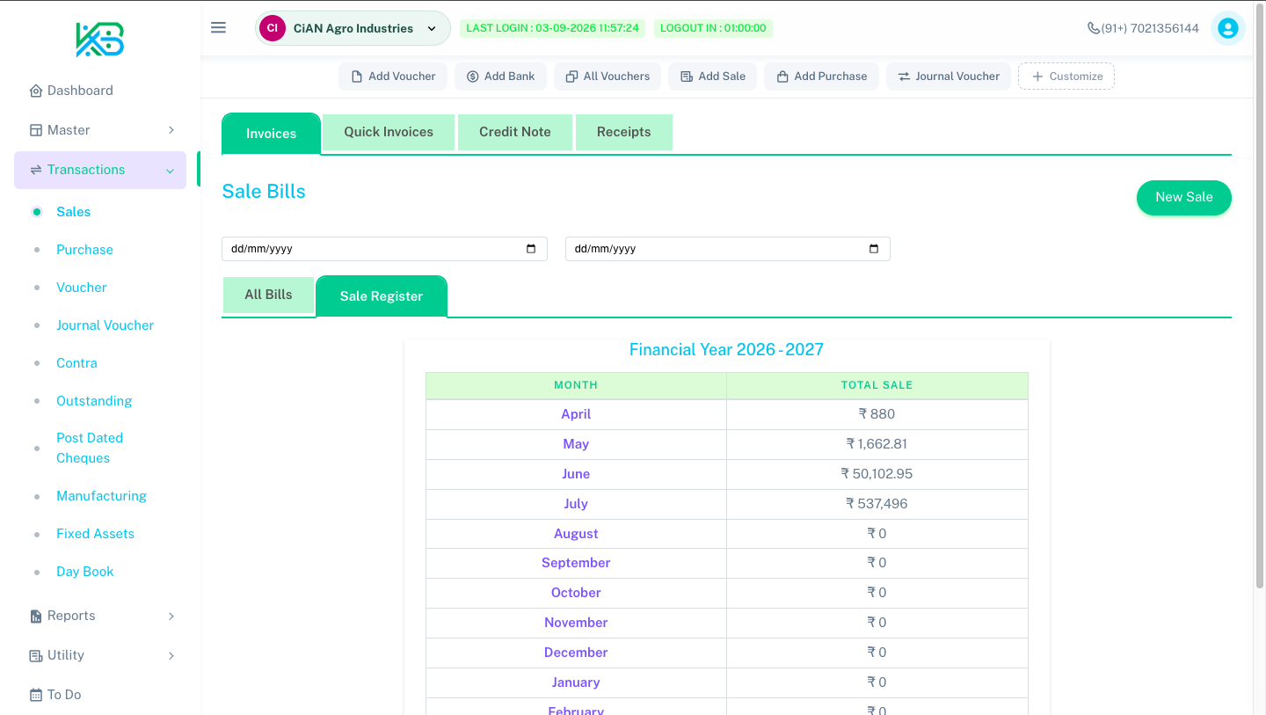Click the phone icon beside the number
Viewport: 1266px width, 715px height.
(1094, 28)
